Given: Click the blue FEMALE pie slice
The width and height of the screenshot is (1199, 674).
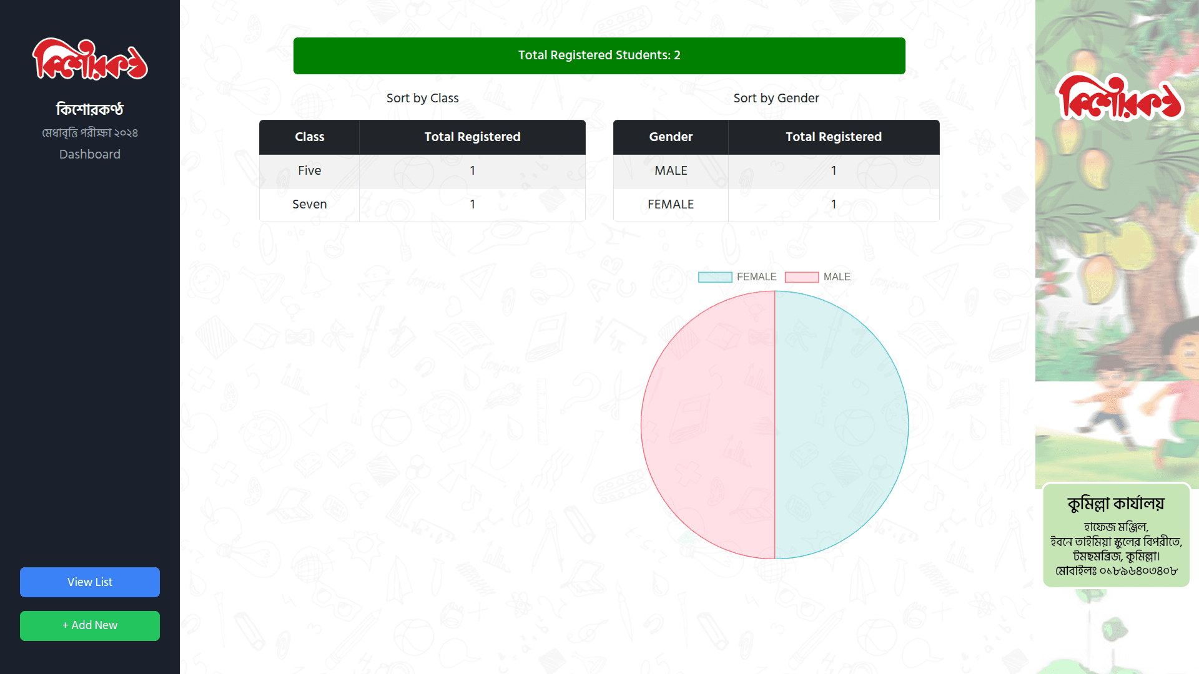Looking at the screenshot, I should click(842, 425).
